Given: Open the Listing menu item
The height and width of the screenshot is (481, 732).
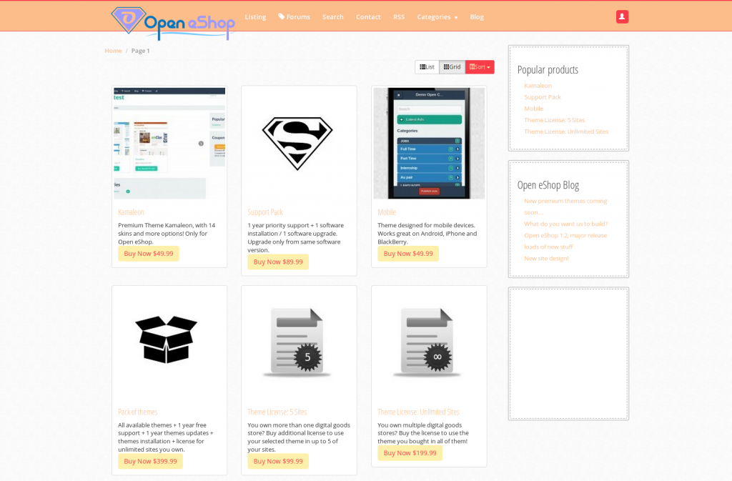Looking at the screenshot, I should coord(255,17).
